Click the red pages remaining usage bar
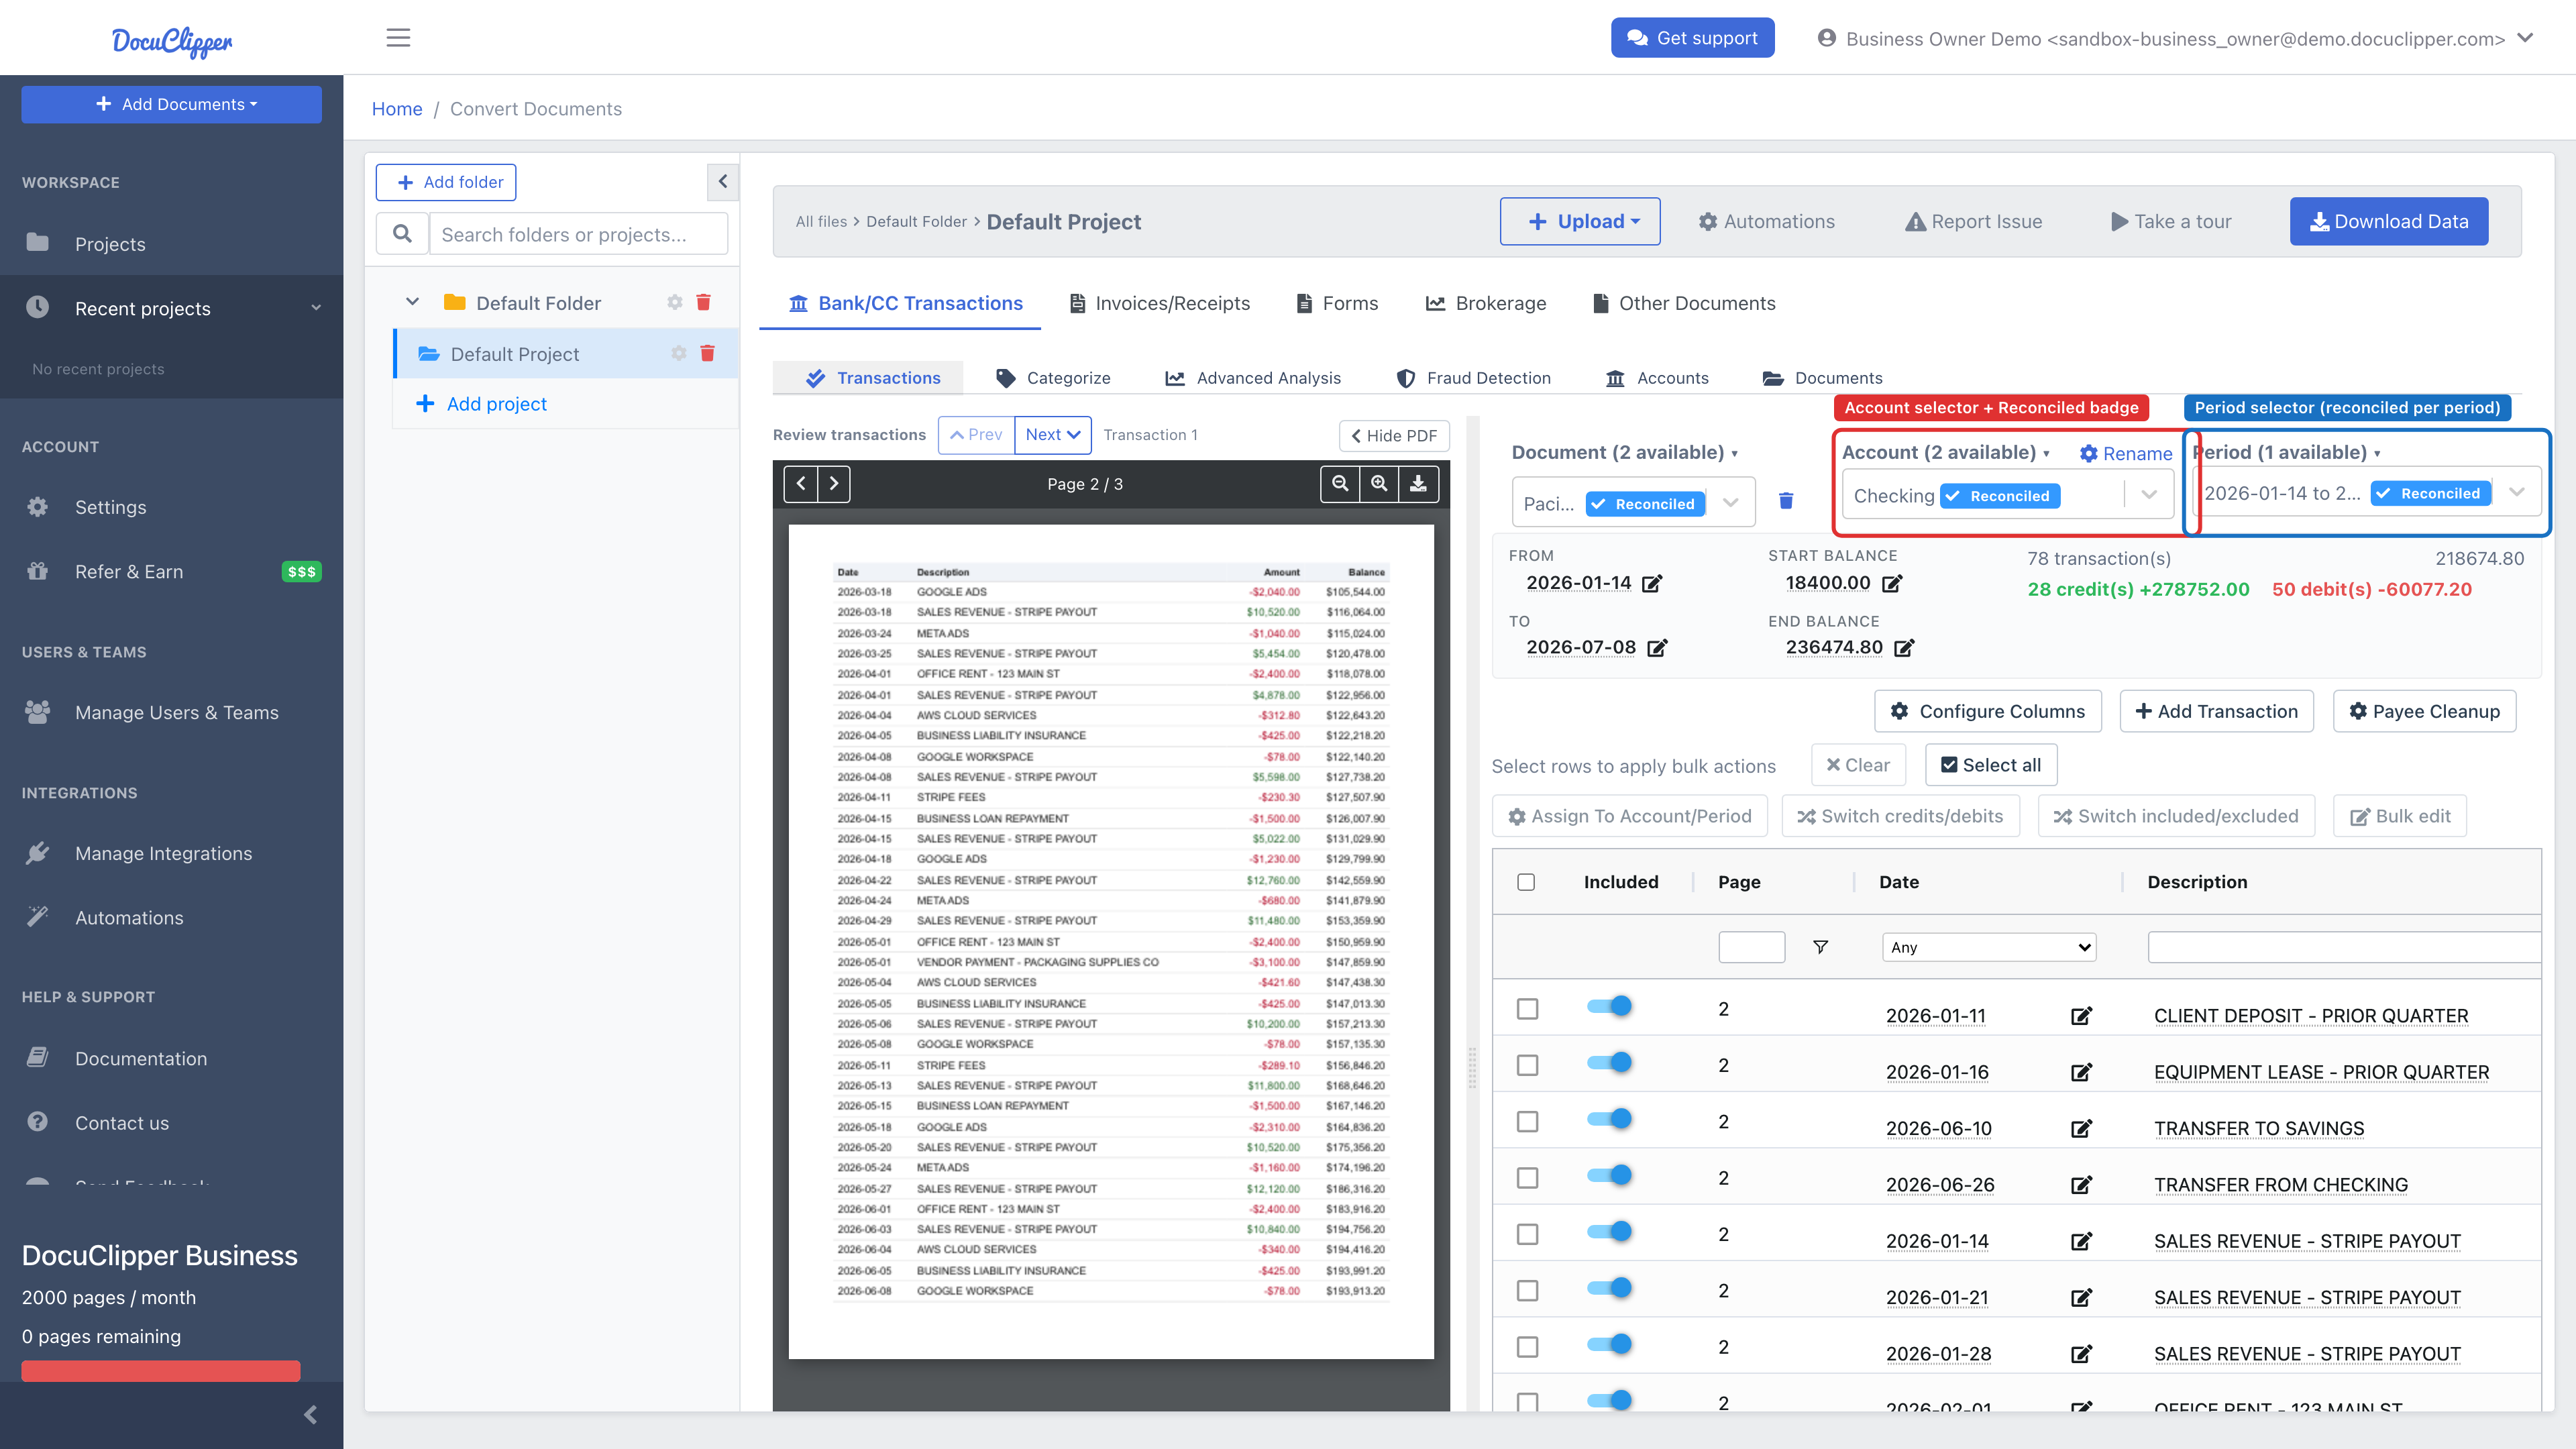 click(161, 1370)
